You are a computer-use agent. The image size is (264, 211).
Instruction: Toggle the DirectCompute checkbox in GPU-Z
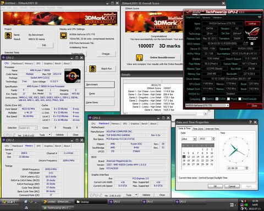[x=240, y=99]
